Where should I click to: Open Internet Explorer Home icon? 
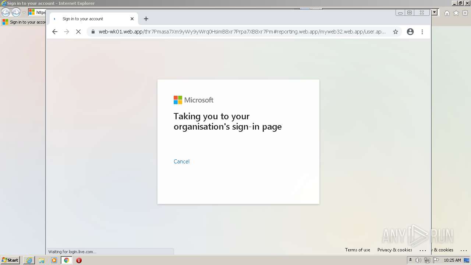[447, 13]
